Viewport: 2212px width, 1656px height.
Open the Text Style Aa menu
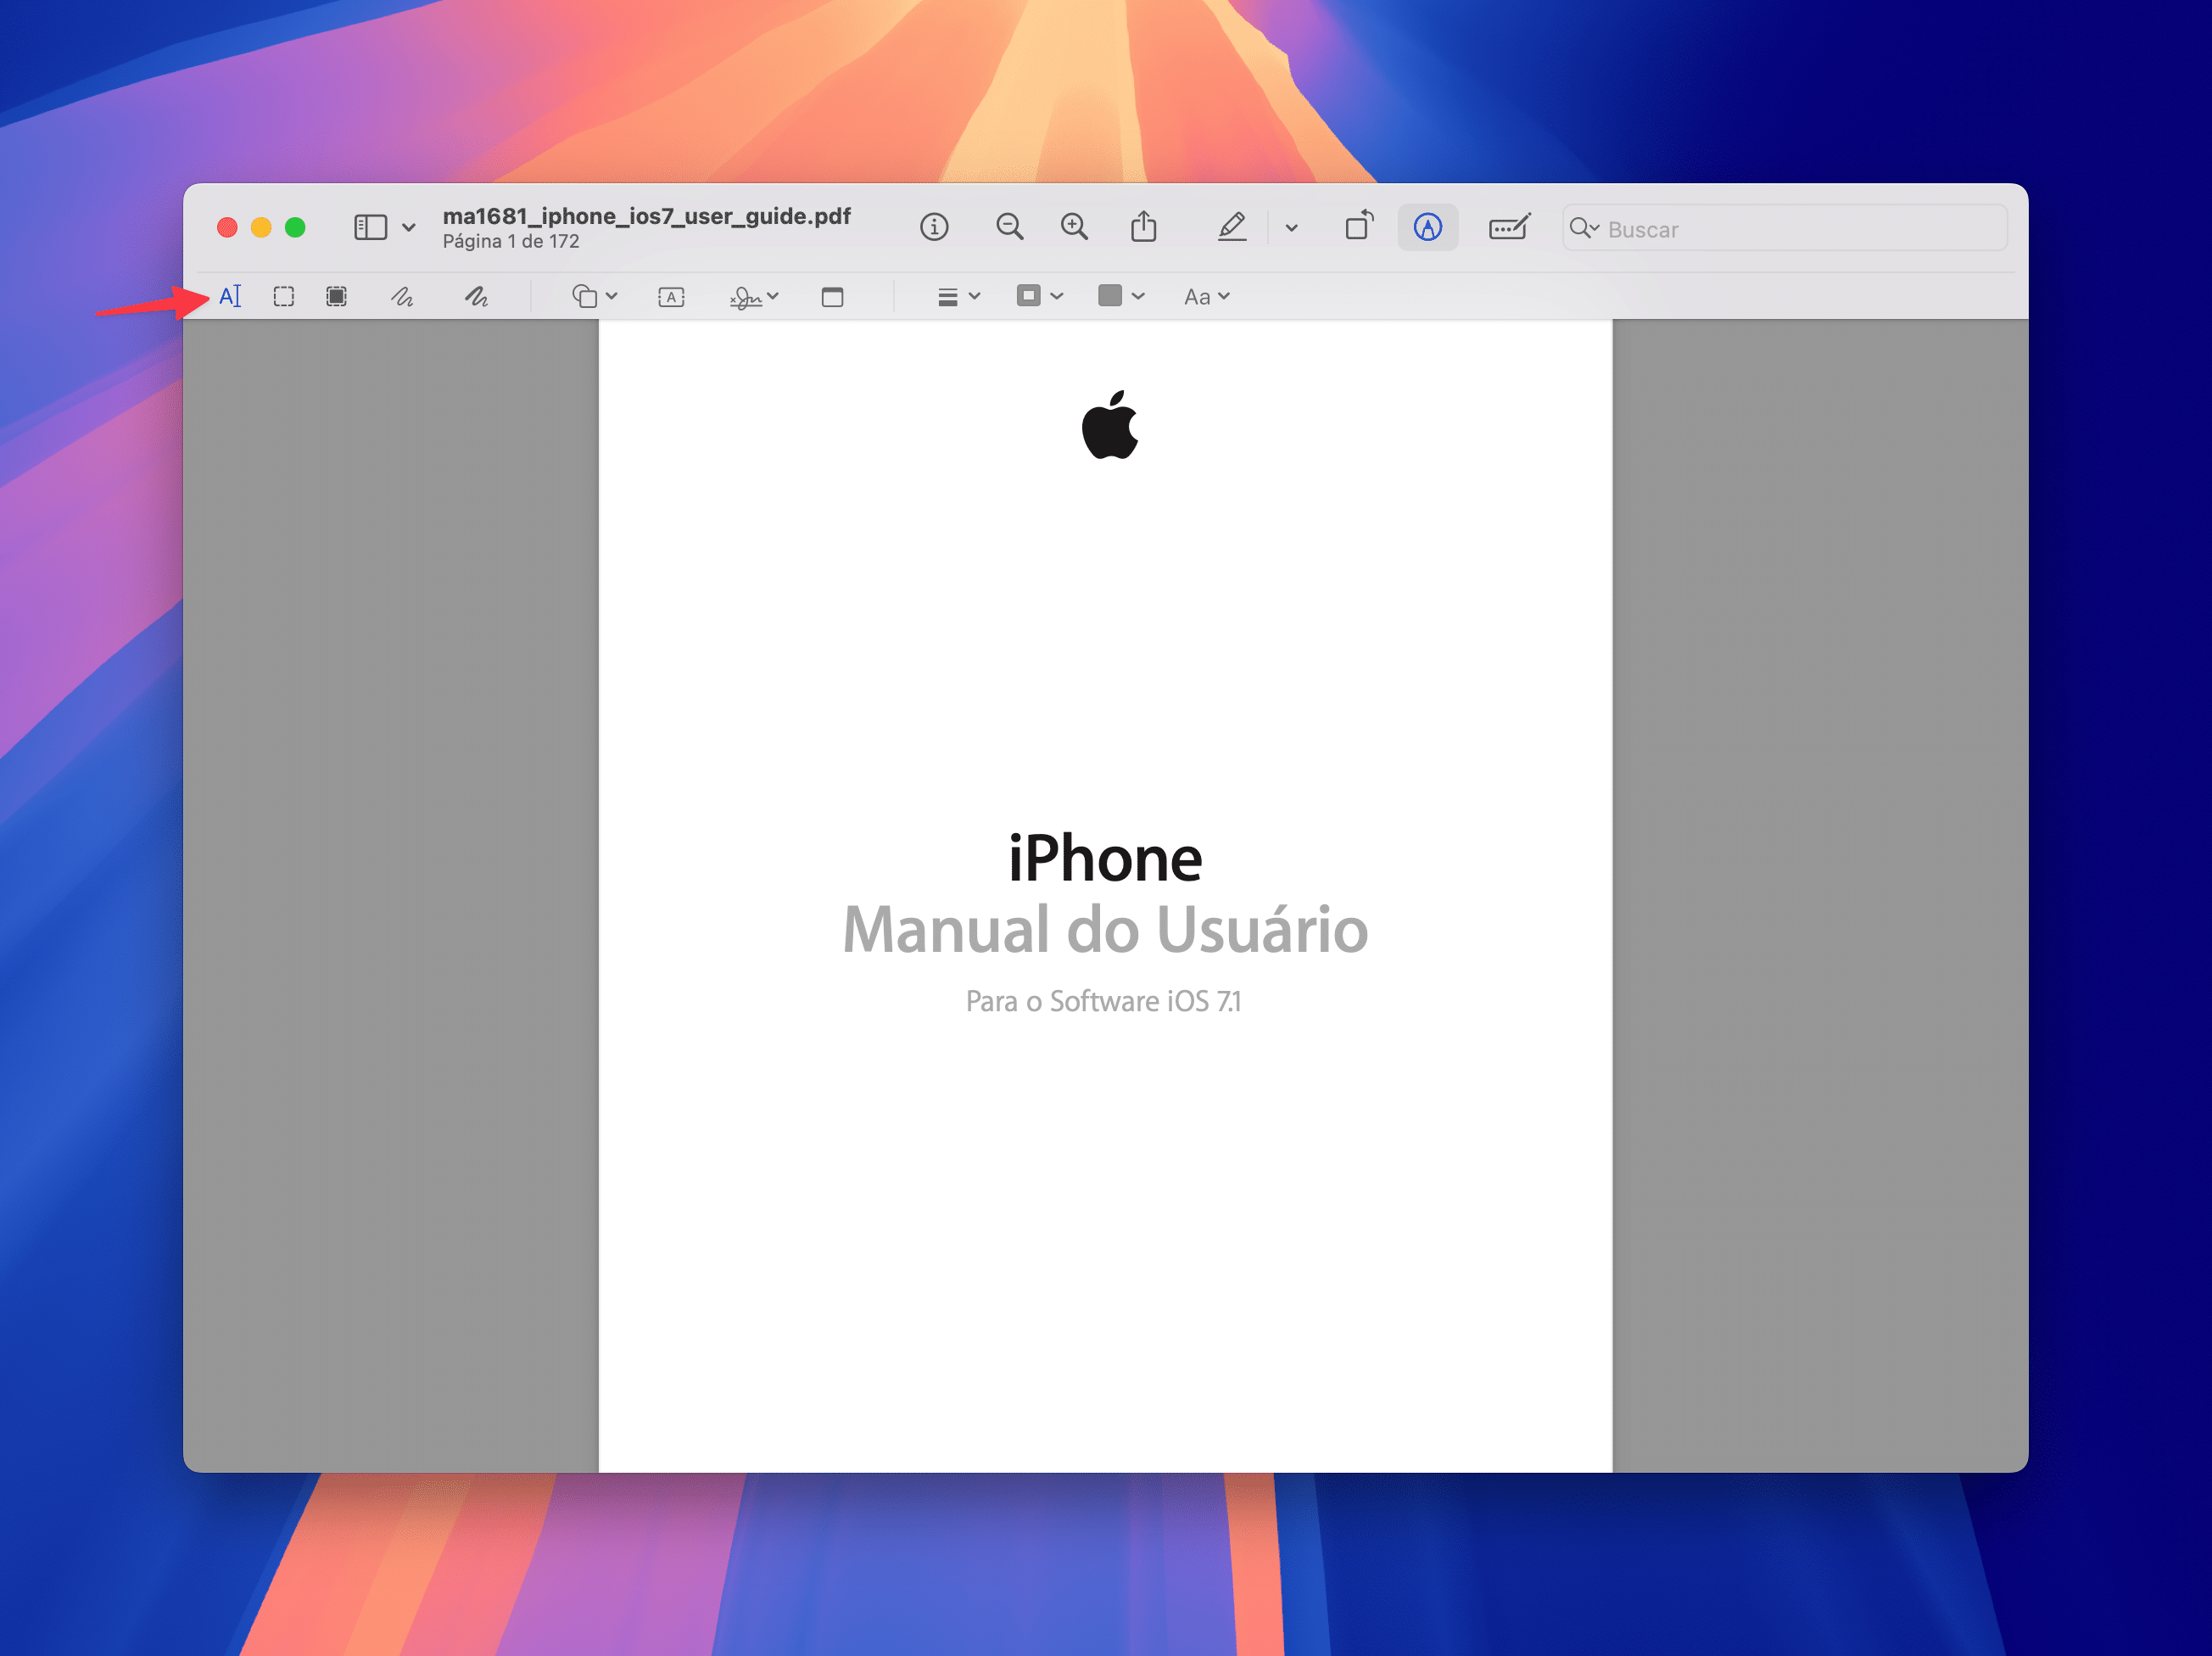(x=1206, y=296)
